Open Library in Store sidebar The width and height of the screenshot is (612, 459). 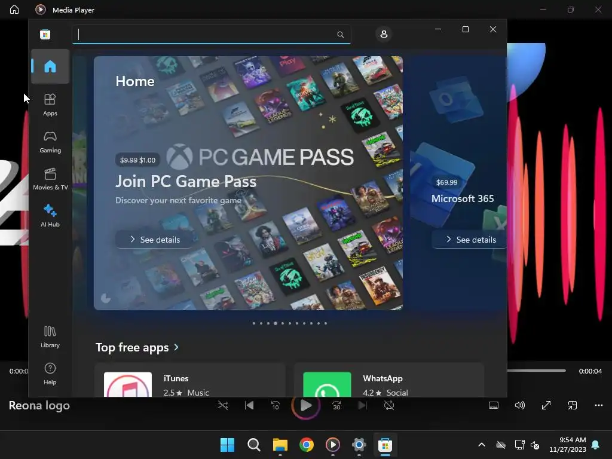[x=50, y=337]
